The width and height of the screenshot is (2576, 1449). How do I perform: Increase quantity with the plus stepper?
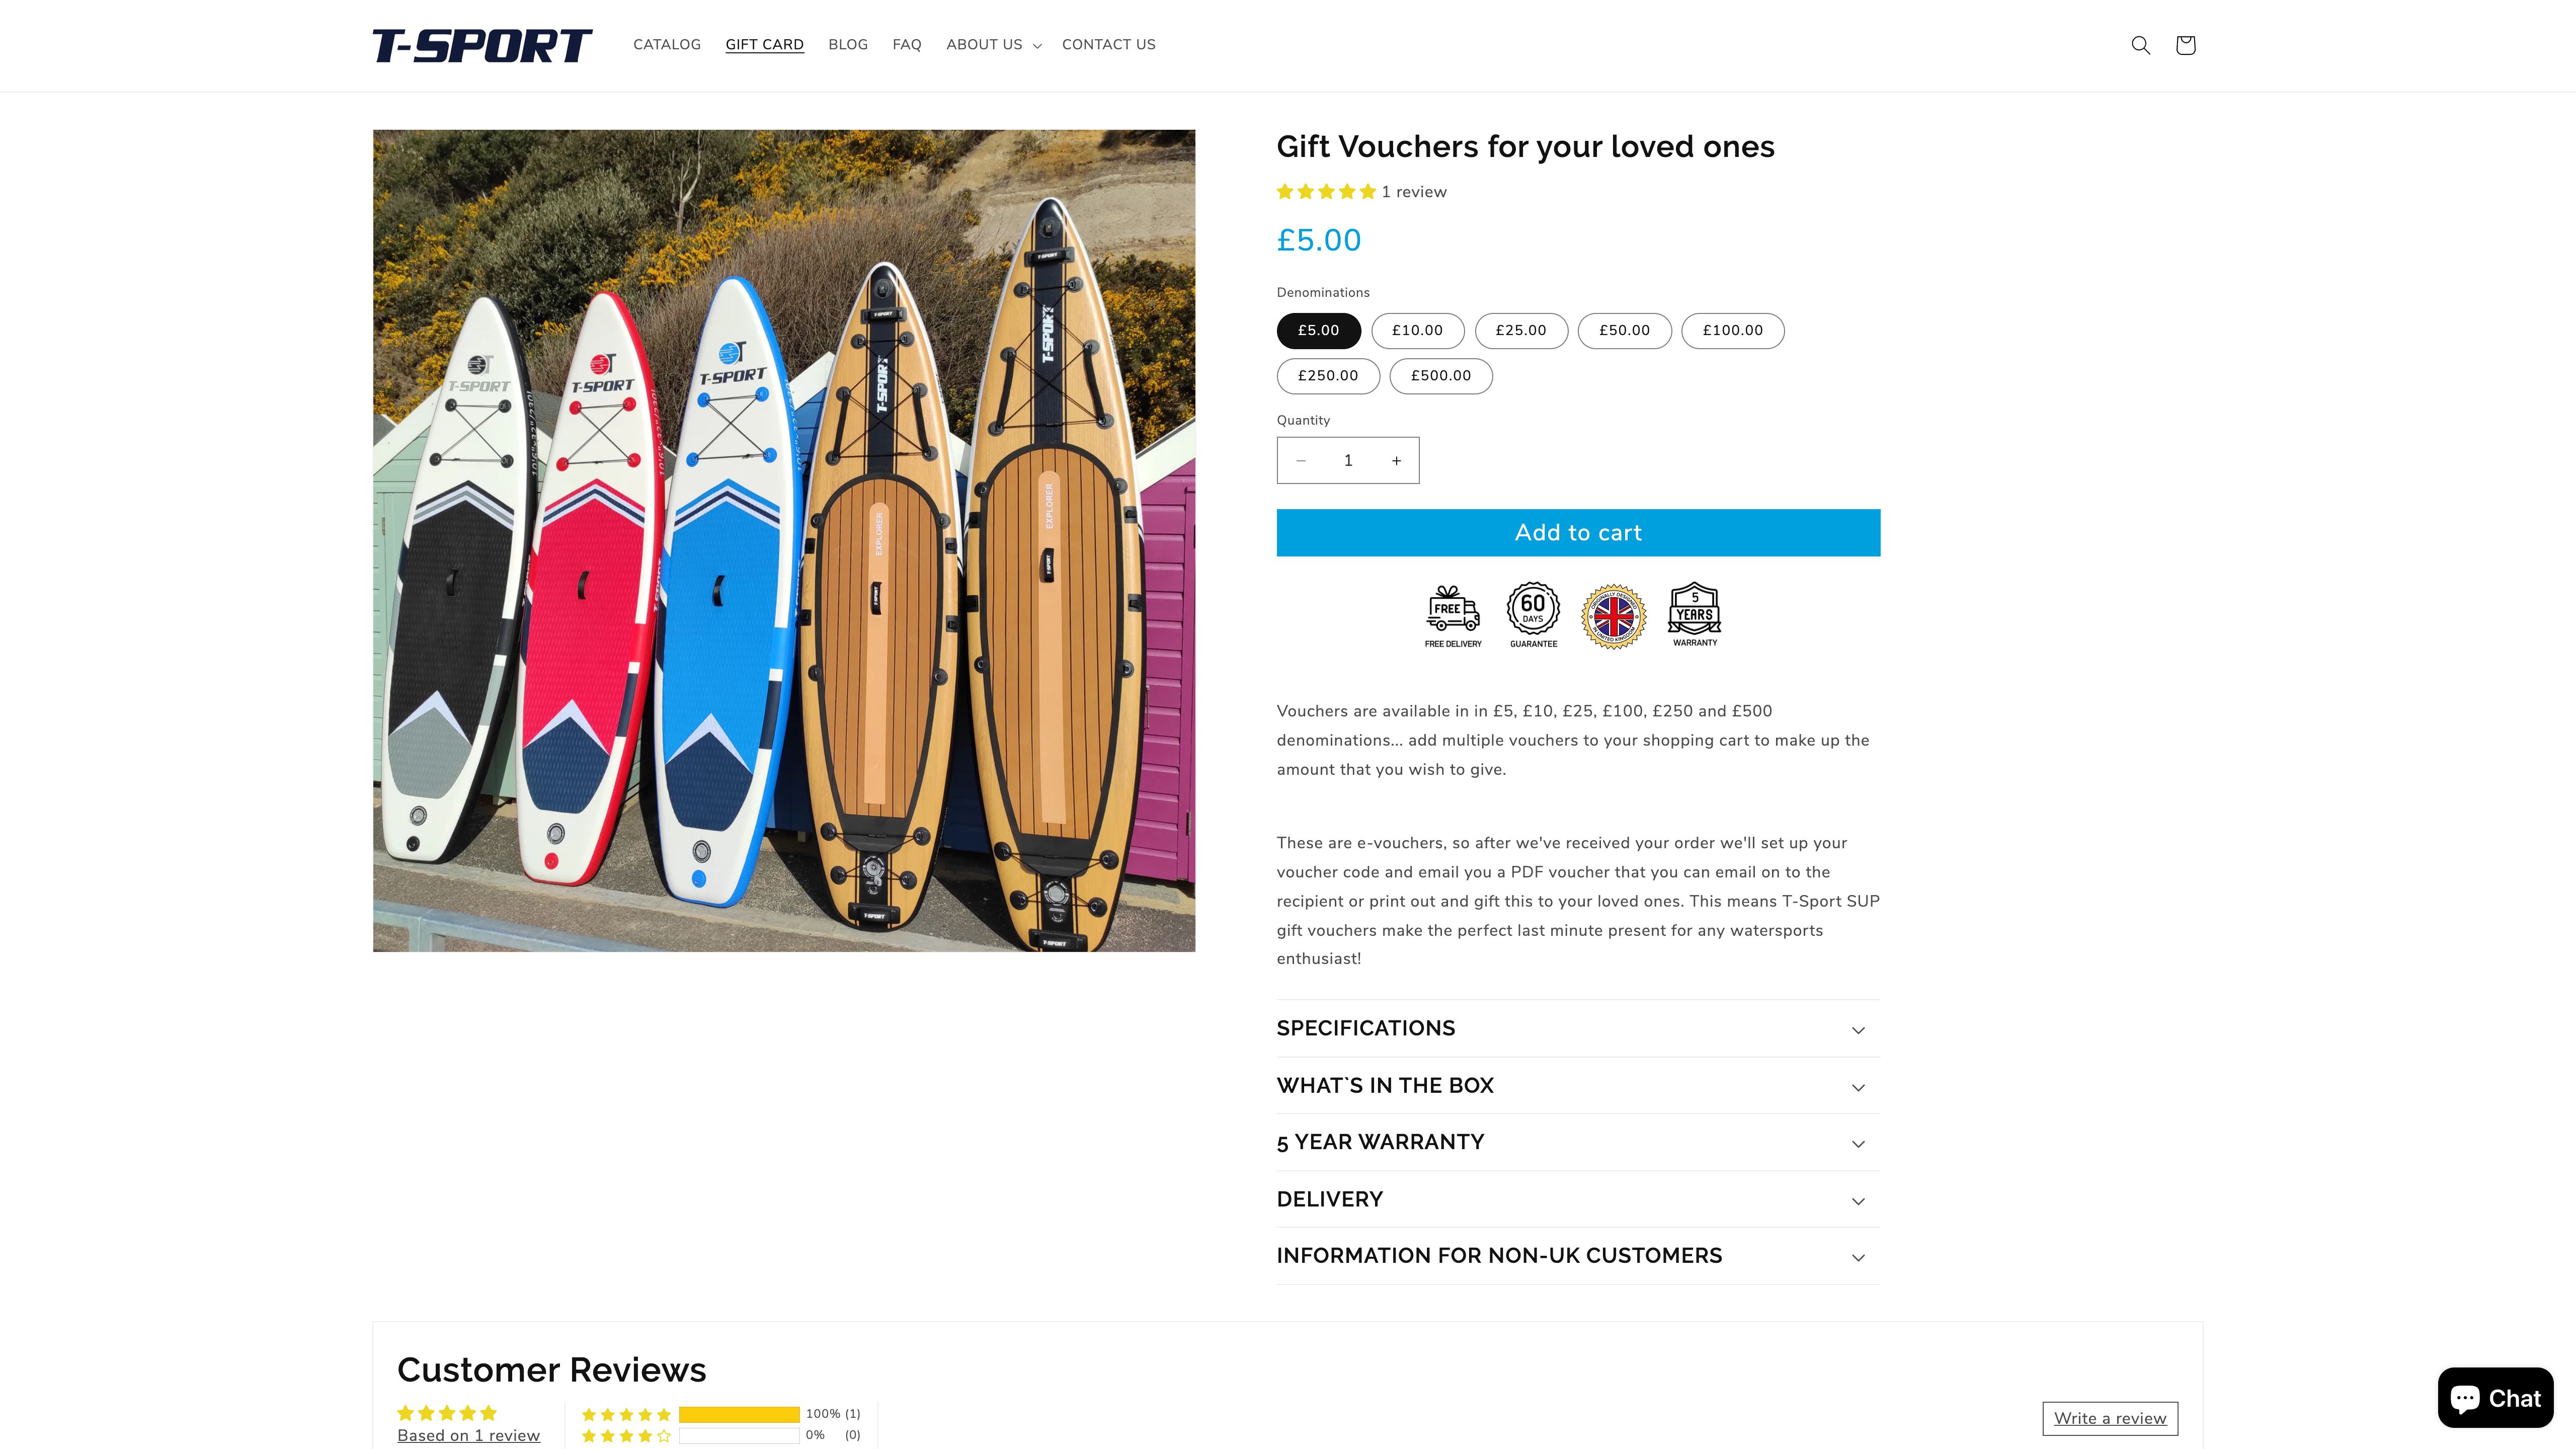[1396, 460]
